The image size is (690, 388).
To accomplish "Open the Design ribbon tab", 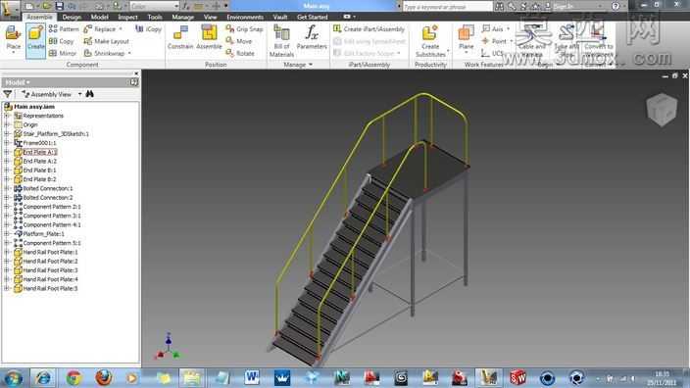I will [x=72, y=18].
